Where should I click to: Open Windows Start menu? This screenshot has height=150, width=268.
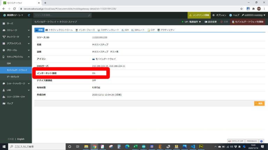coord(4,147)
